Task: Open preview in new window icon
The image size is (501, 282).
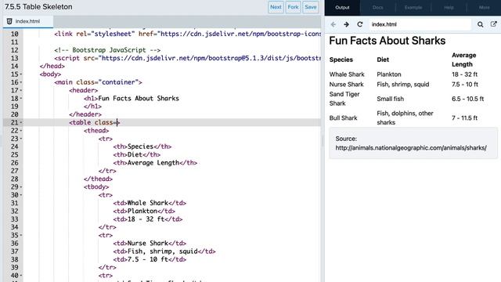Action: click(494, 24)
